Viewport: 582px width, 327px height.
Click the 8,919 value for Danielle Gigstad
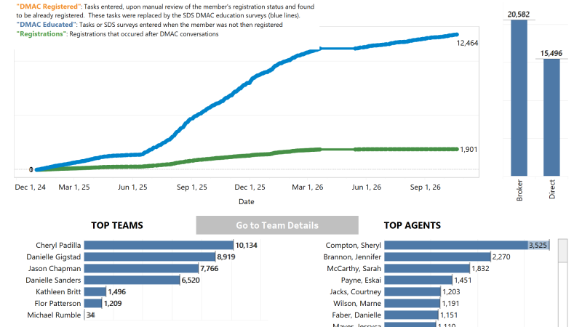226,257
